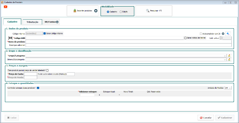The image size is (239, 123).
Task: Edit Gênero/Subcategoria with pencil icon
Action: point(229,60)
